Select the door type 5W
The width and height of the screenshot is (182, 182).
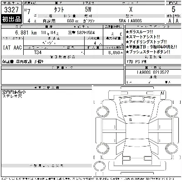coord(88,10)
